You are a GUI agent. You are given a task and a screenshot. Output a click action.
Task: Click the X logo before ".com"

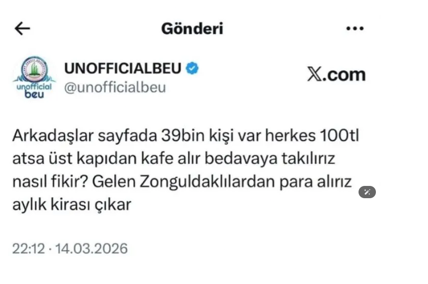314,75
